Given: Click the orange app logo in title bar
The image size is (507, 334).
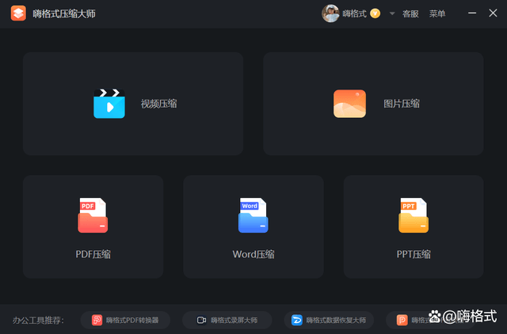Looking at the screenshot, I should tap(18, 13).
